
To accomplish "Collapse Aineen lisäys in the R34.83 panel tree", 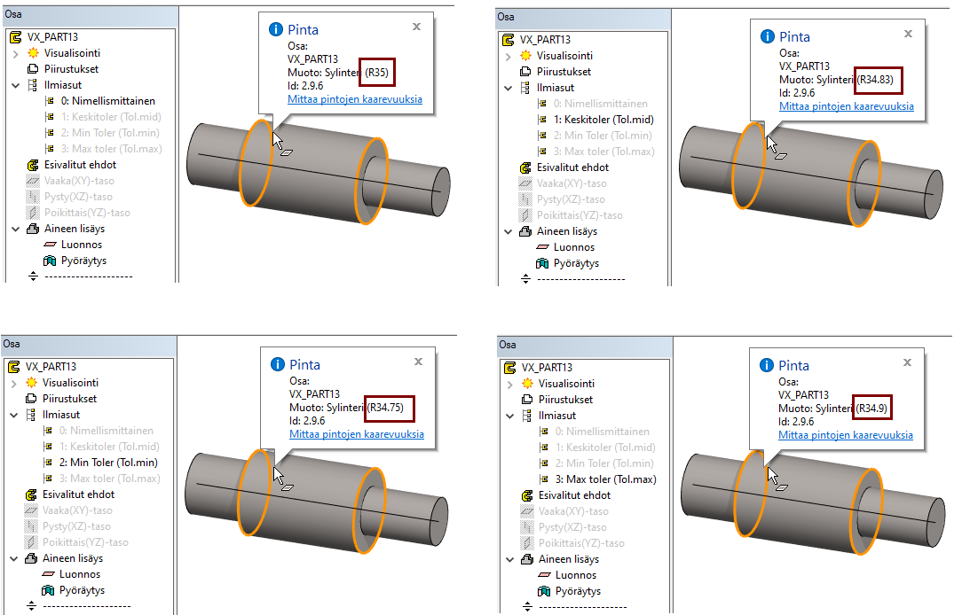I will point(508,231).
